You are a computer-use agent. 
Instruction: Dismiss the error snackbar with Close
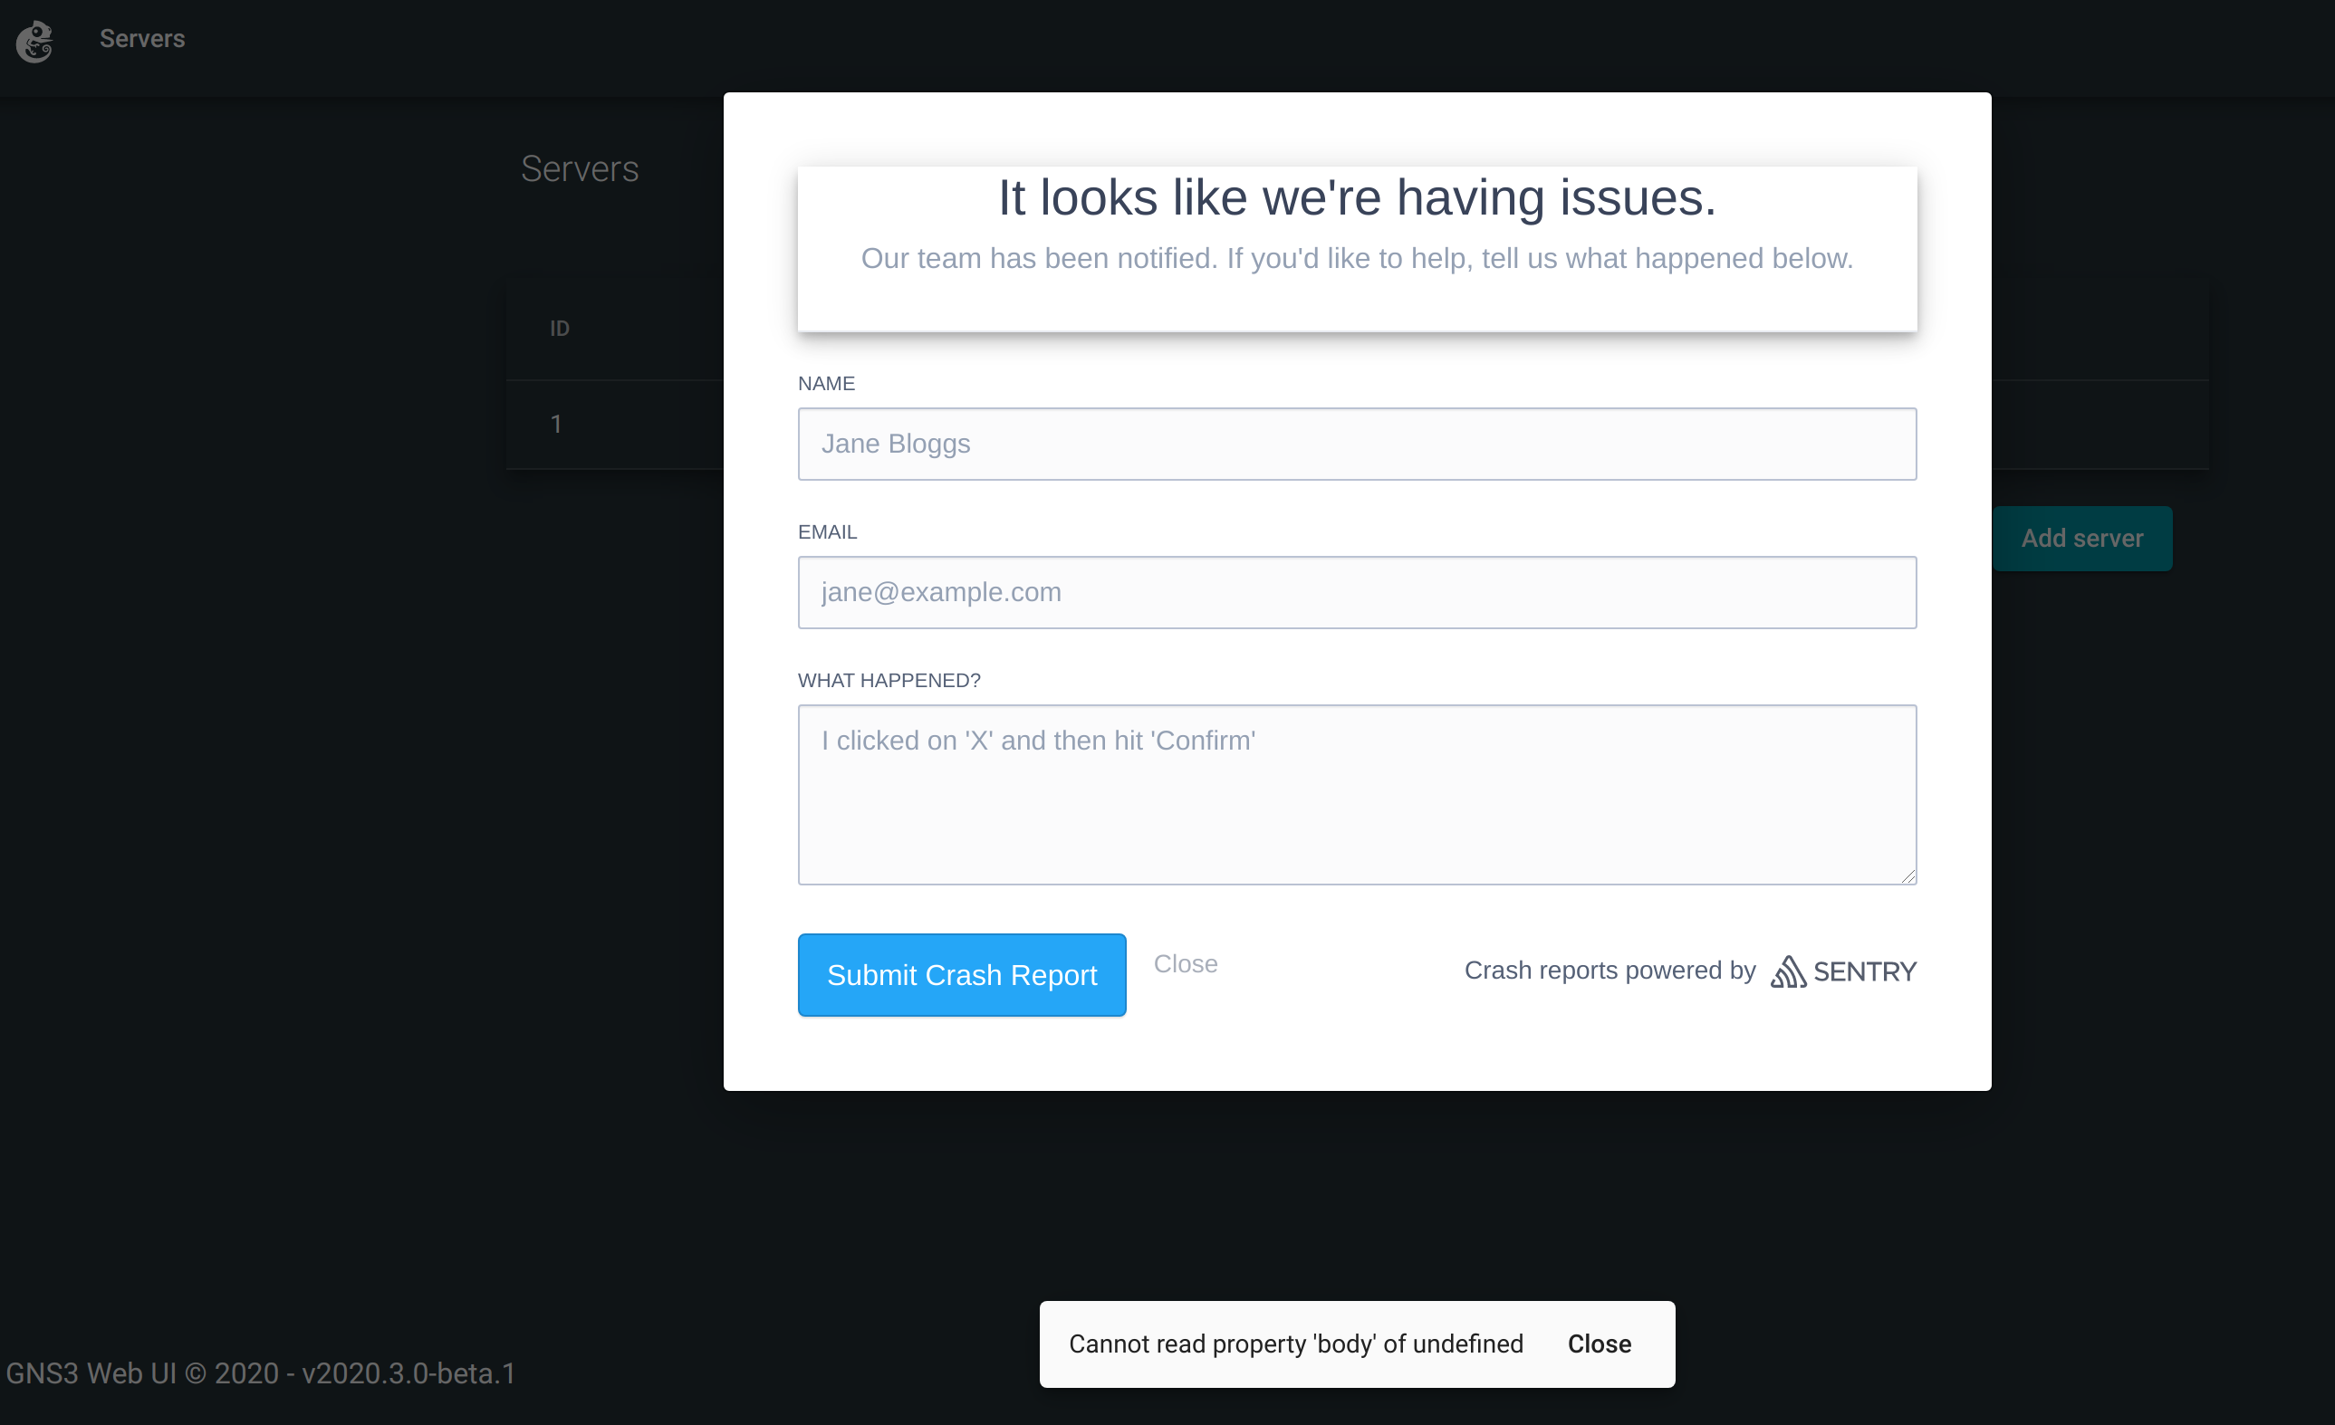[1599, 1344]
